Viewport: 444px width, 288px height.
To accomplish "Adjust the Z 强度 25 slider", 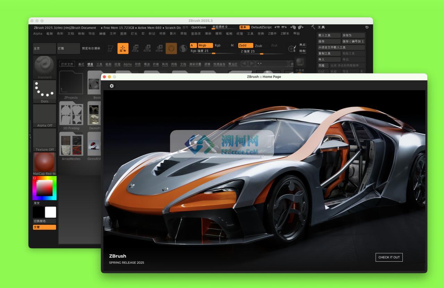I will click(x=261, y=52).
